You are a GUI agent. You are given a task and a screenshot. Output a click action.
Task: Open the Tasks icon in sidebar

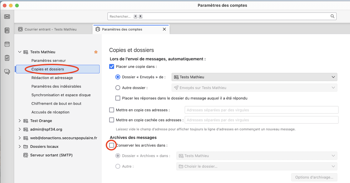pos(7,58)
